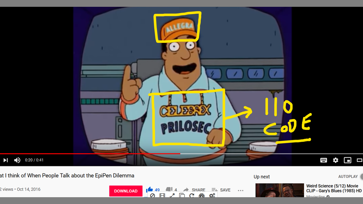This screenshot has height=204, width=363.
Task: Toggle subtitles with the captions keyboard icon
Action: (324, 160)
